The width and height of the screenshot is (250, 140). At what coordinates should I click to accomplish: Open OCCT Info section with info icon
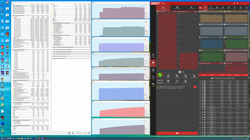(153, 77)
